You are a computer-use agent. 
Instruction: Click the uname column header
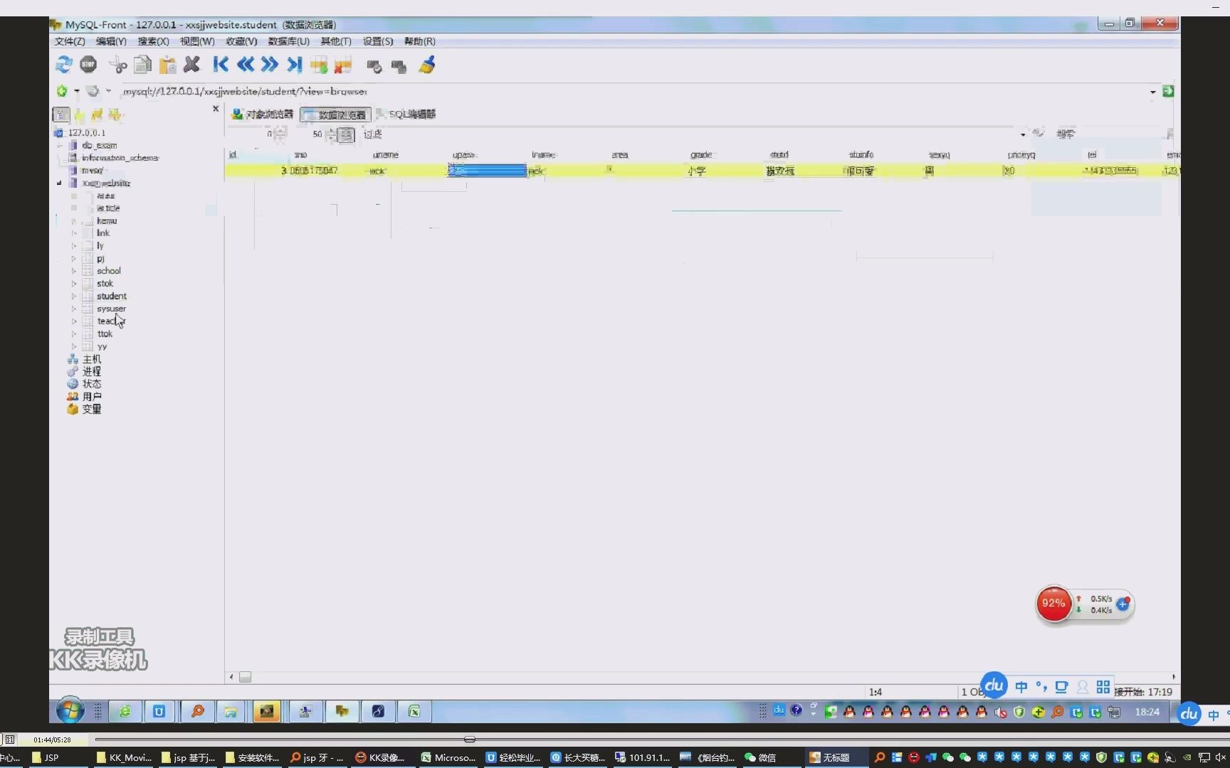[386, 154]
